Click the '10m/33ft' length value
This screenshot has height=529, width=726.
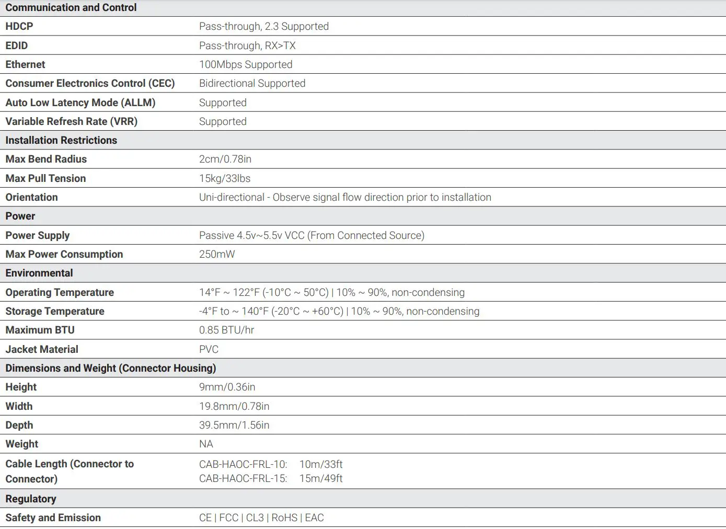(321, 464)
